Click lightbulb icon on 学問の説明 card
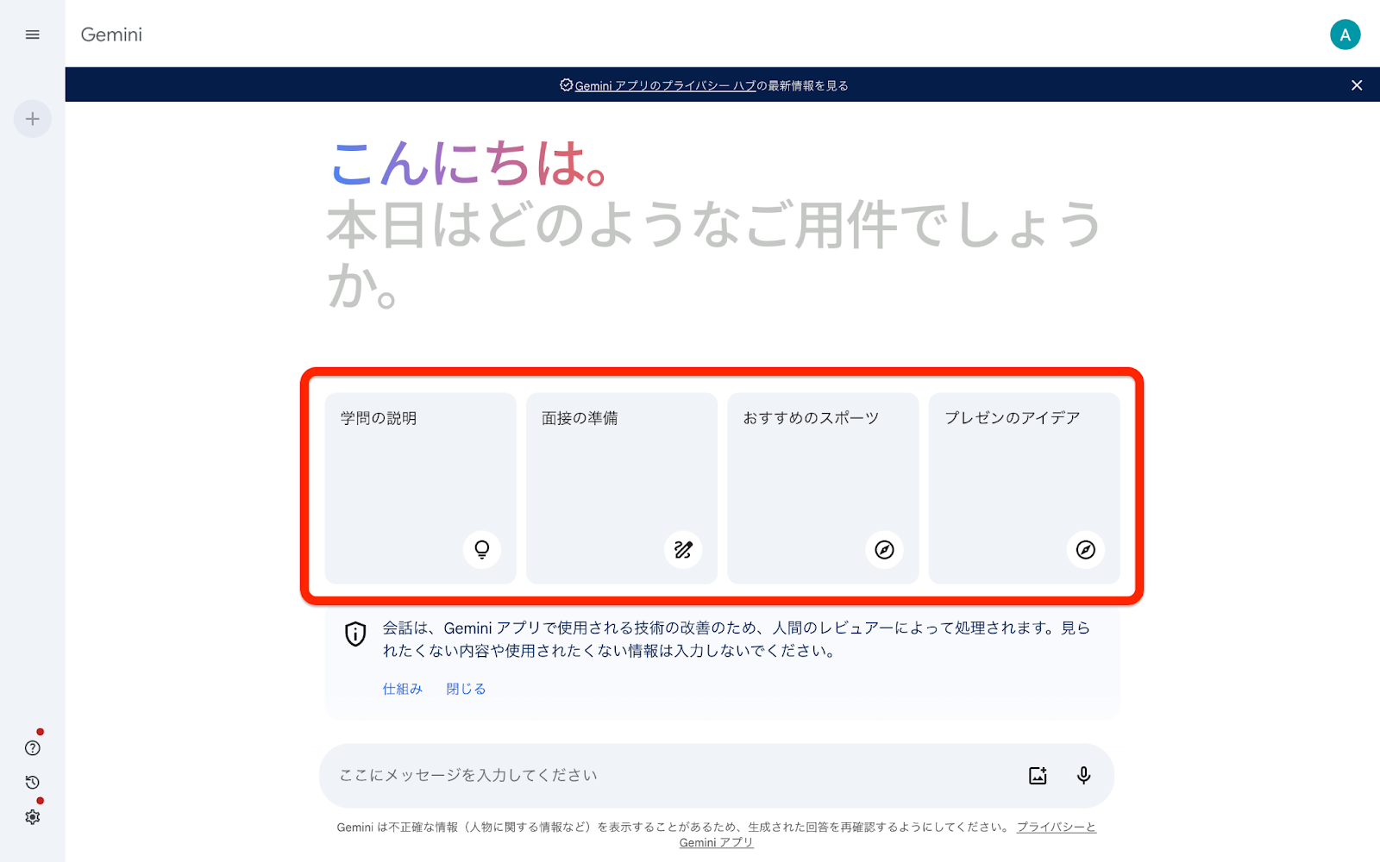The width and height of the screenshot is (1380, 862). tap(482, 550)
